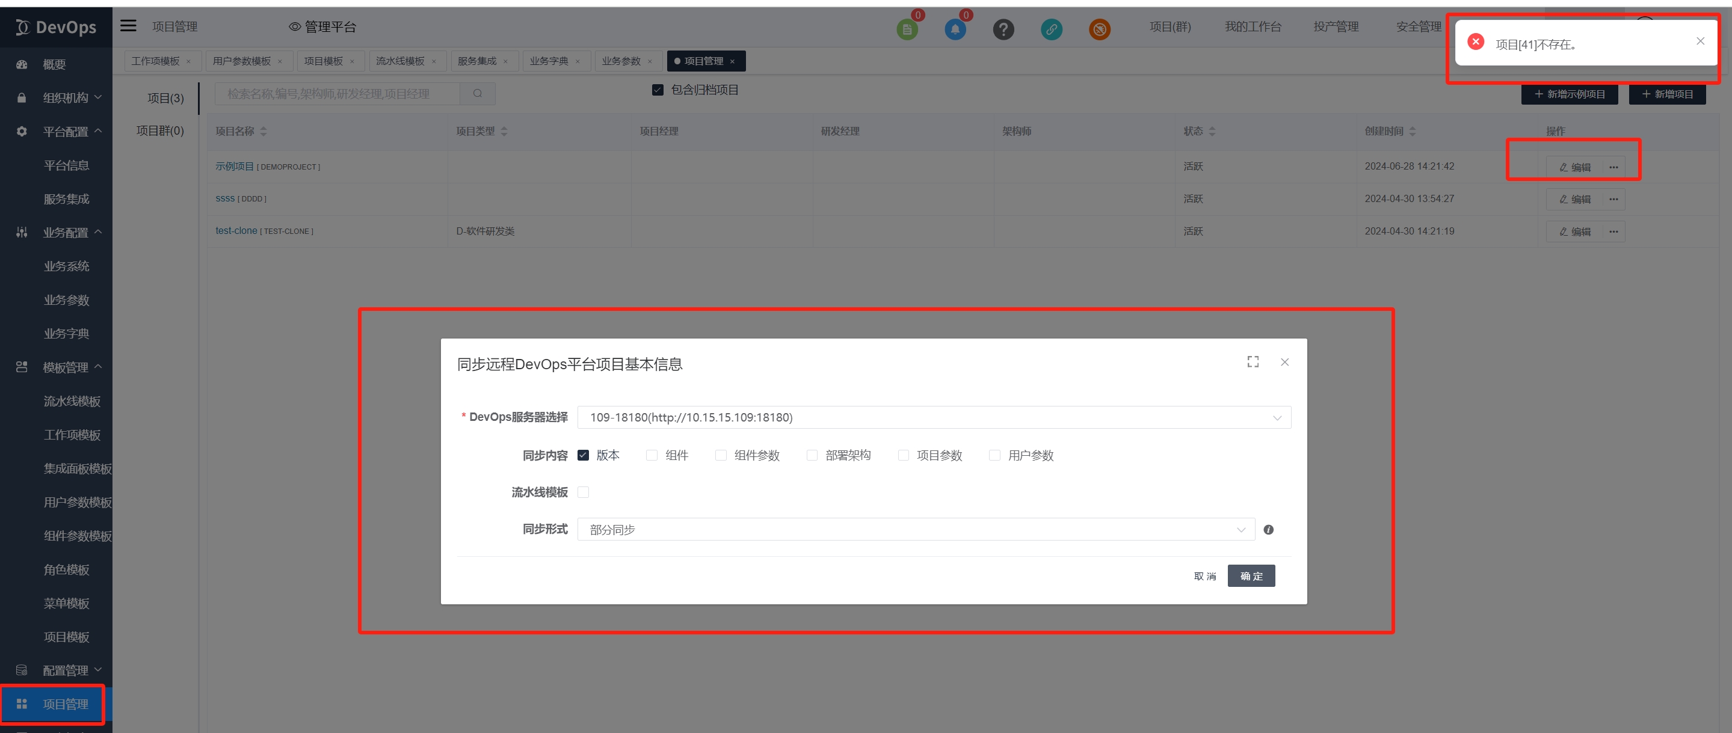Click the 取消 button in dialog
This screenshot has height=733, width=1732.
click(1204, 576)
